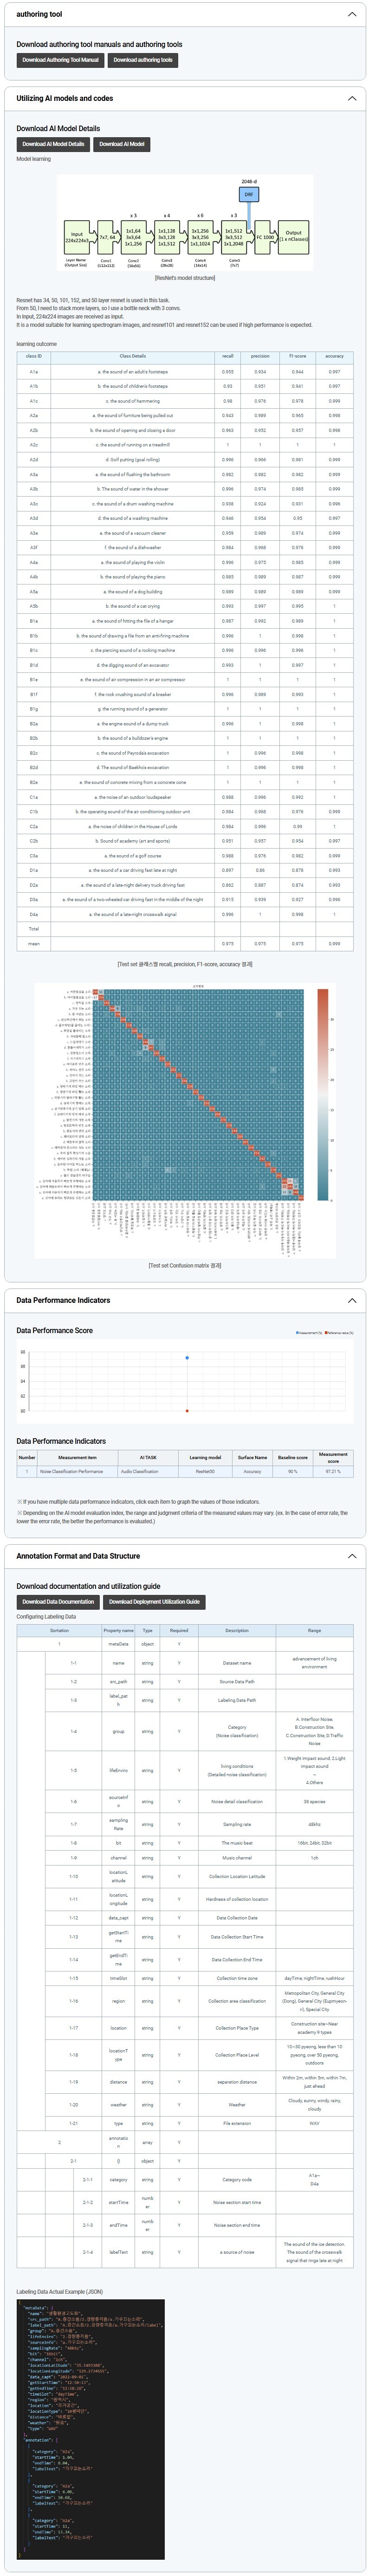Image resolution: width=369 pixels, height=2576 pixels.
Task: Collapse Annotation Format and Data Structure chevron
Action: 351,1556
